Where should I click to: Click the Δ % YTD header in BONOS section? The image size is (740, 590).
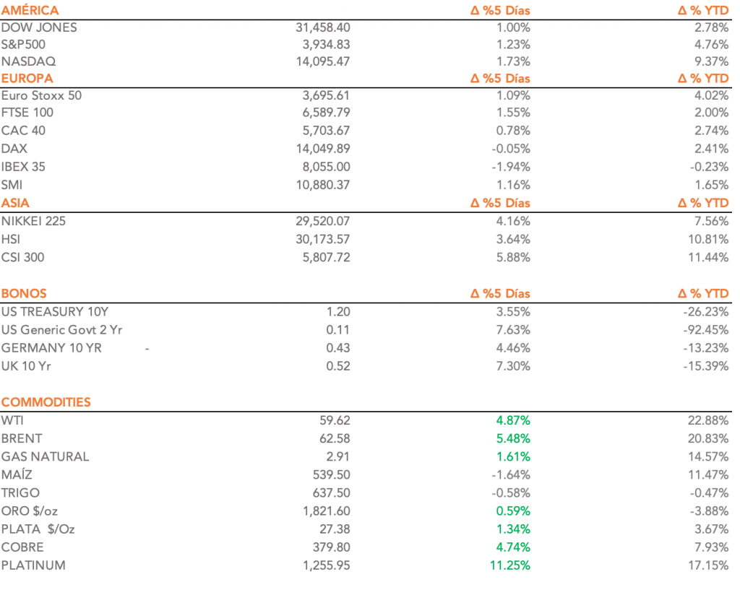[x=703, y=293]
